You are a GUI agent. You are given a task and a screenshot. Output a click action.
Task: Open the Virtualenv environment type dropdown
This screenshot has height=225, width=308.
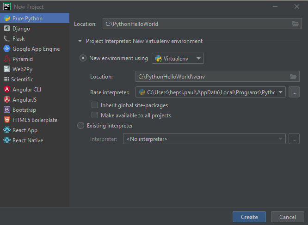pyautogui.click(x=178, y=58)
